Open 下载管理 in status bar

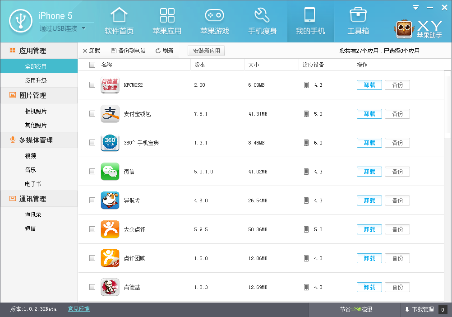pos(423,309)
